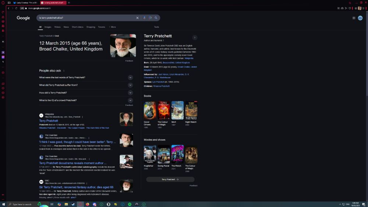Open Google Lens image search icon
This screenshot has height=207, width=368.
150,18
